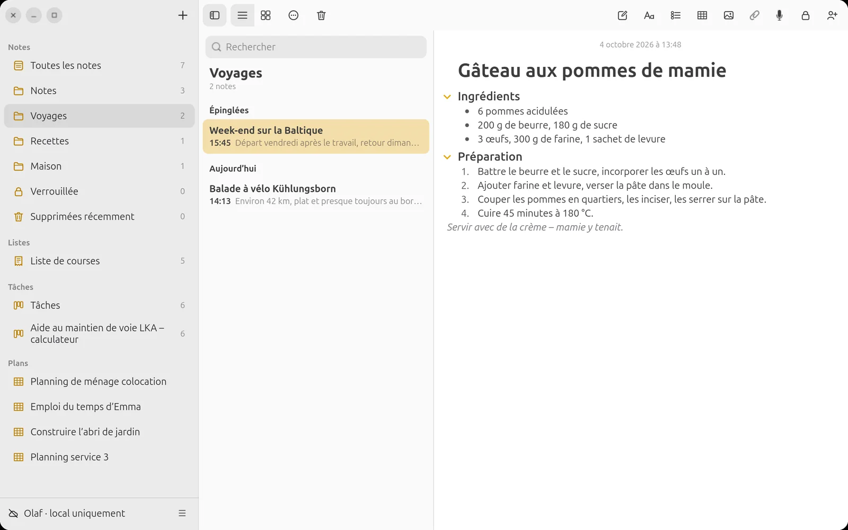848x530 pixels.
Task: Click the cloud-off sync status icon
Action: tap(13, 513)
